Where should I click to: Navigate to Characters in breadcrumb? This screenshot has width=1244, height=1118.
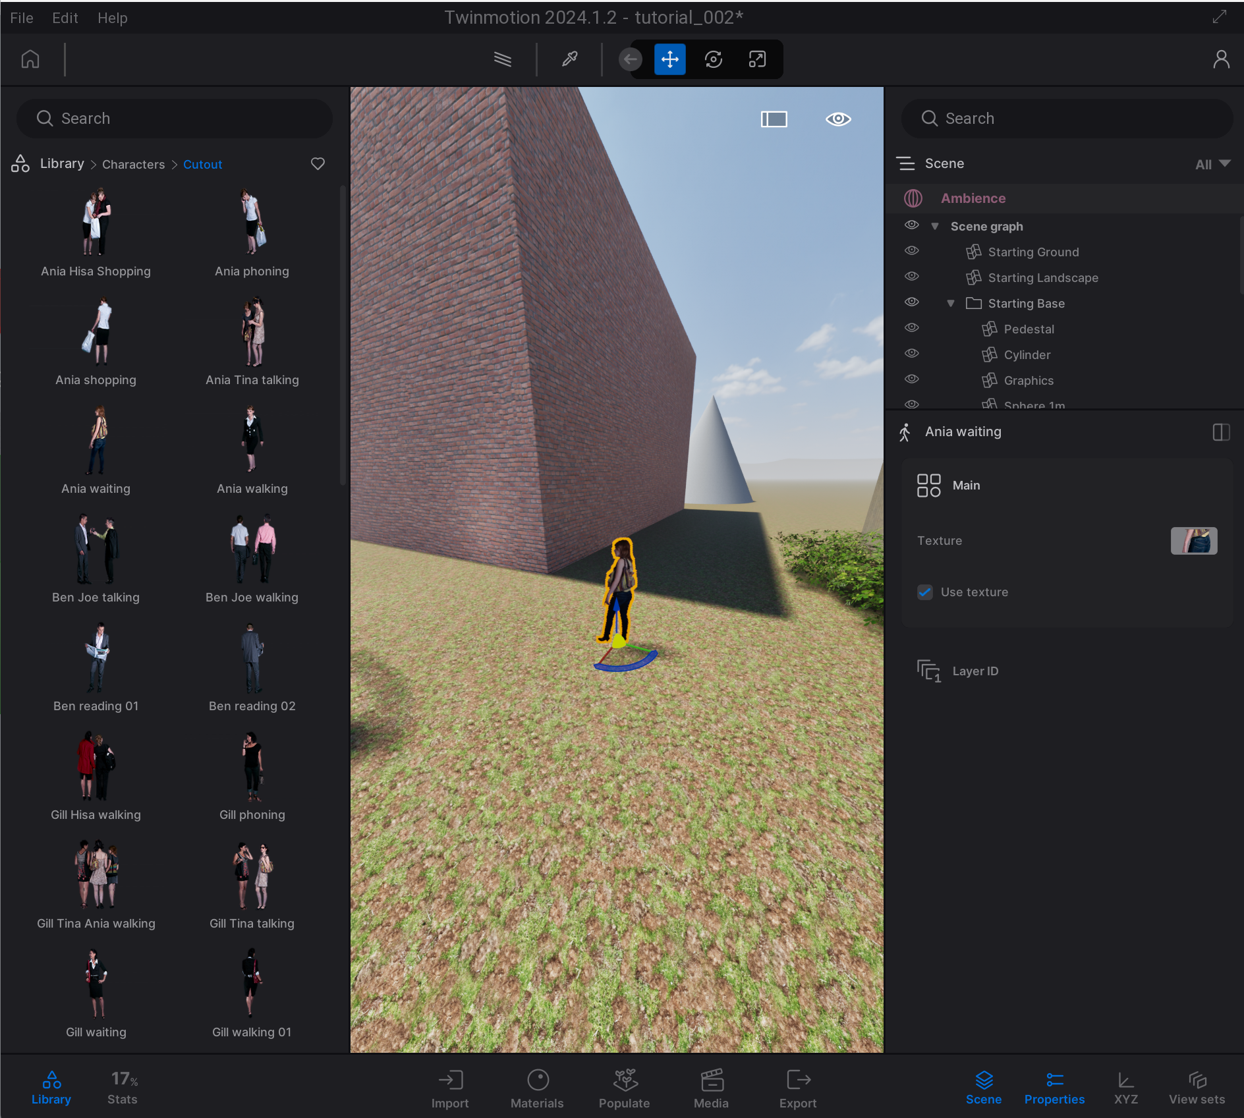tap(133, 165)
